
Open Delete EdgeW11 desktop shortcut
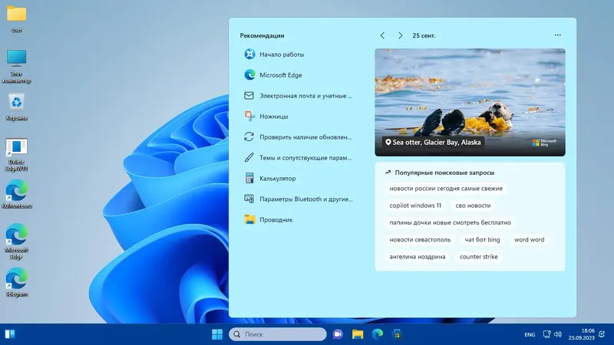(x=16, y=155)
